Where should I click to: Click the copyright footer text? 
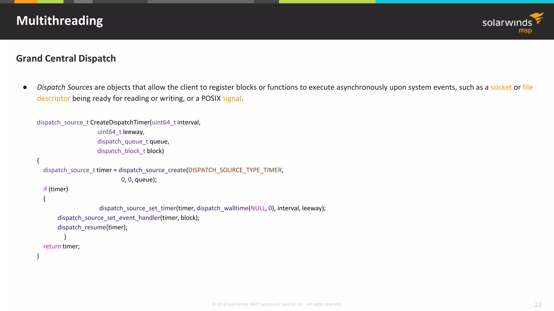point(277,304)
